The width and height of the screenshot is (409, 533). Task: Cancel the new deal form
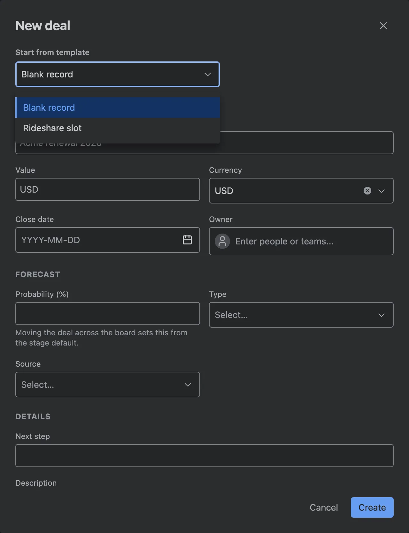[324, 507]
